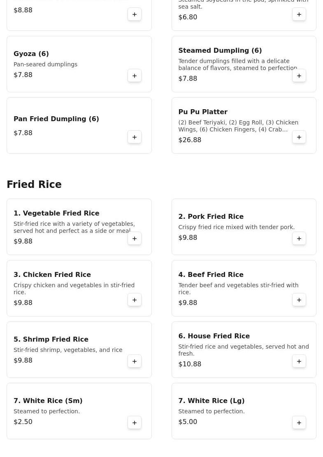
Task: Add Shrimp Fried Rice to cart
Action: [135, 361]
